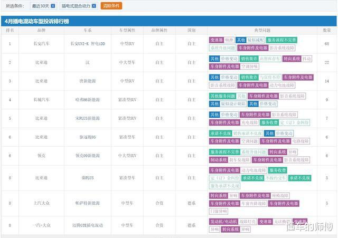Image resolution: width=338 pixels, height=238 pixels.
Task: Click the 服务流程不完善 tag in the 长安UNI-K row
Action: coord(281,40)
